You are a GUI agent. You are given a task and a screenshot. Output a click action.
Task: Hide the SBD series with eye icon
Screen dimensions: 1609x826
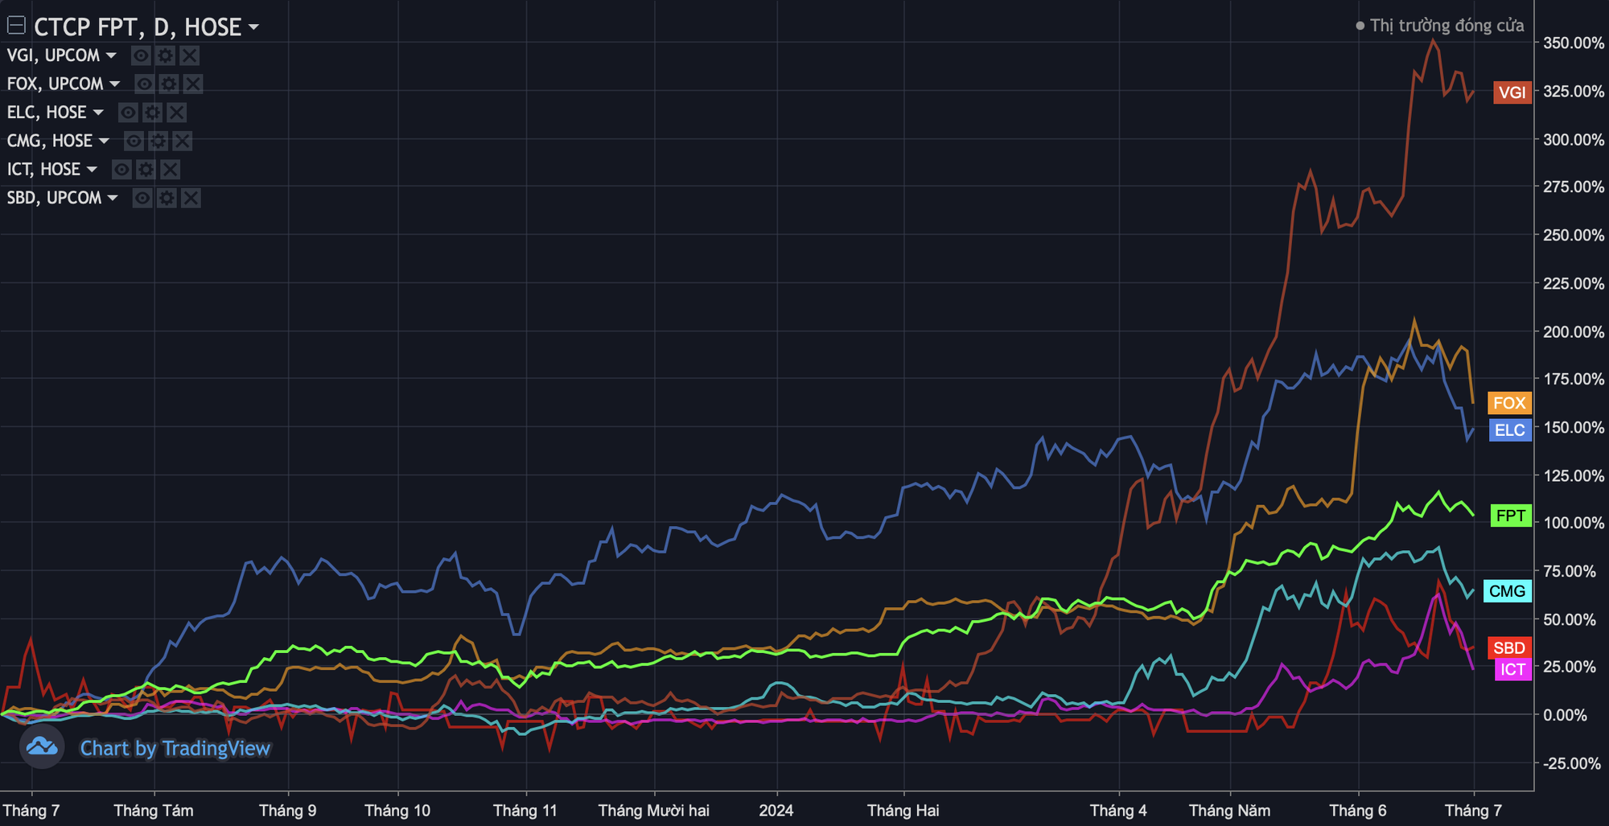142,198
